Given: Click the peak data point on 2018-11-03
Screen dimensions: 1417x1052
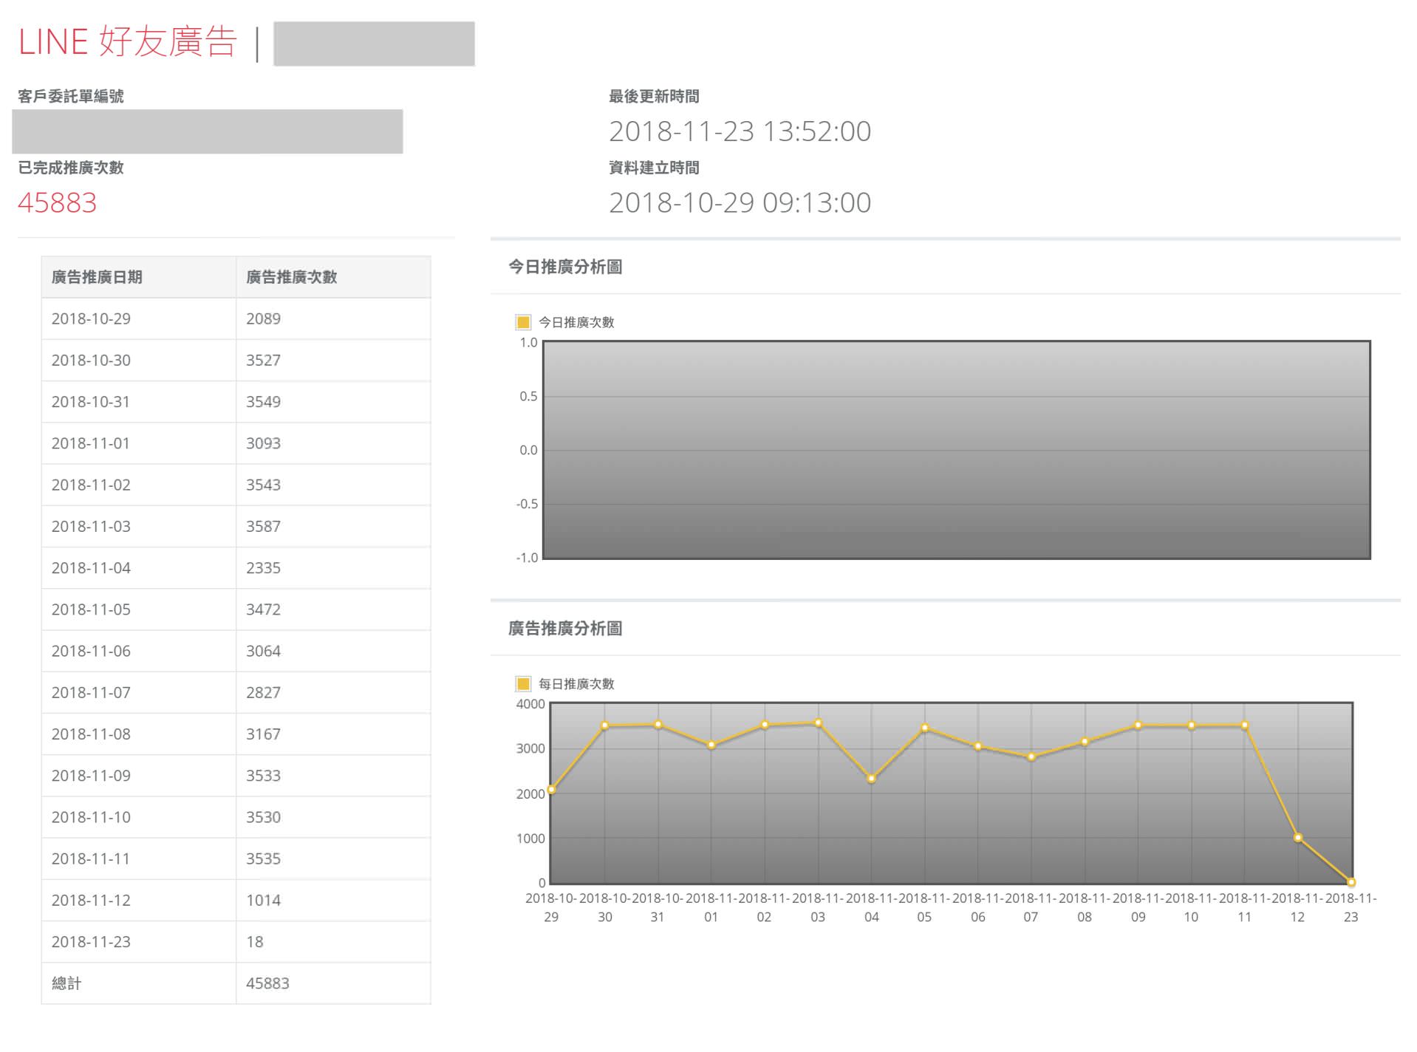Looking at the screenshot, I should [818, 723].
